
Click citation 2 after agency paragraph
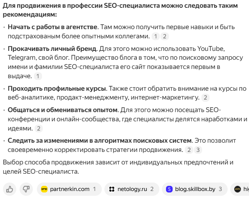[x=165, y=36]
